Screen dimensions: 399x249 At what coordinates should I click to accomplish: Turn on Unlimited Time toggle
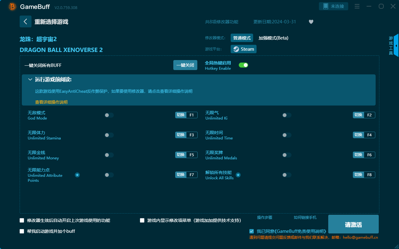tap(287, 135)
